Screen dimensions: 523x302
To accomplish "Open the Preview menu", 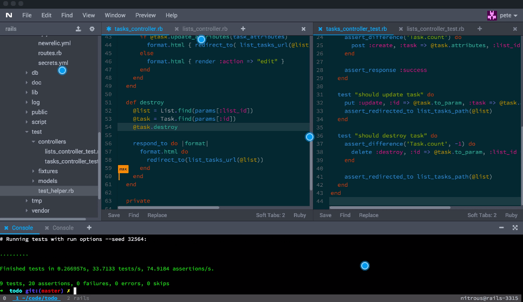I will (146, 15).
